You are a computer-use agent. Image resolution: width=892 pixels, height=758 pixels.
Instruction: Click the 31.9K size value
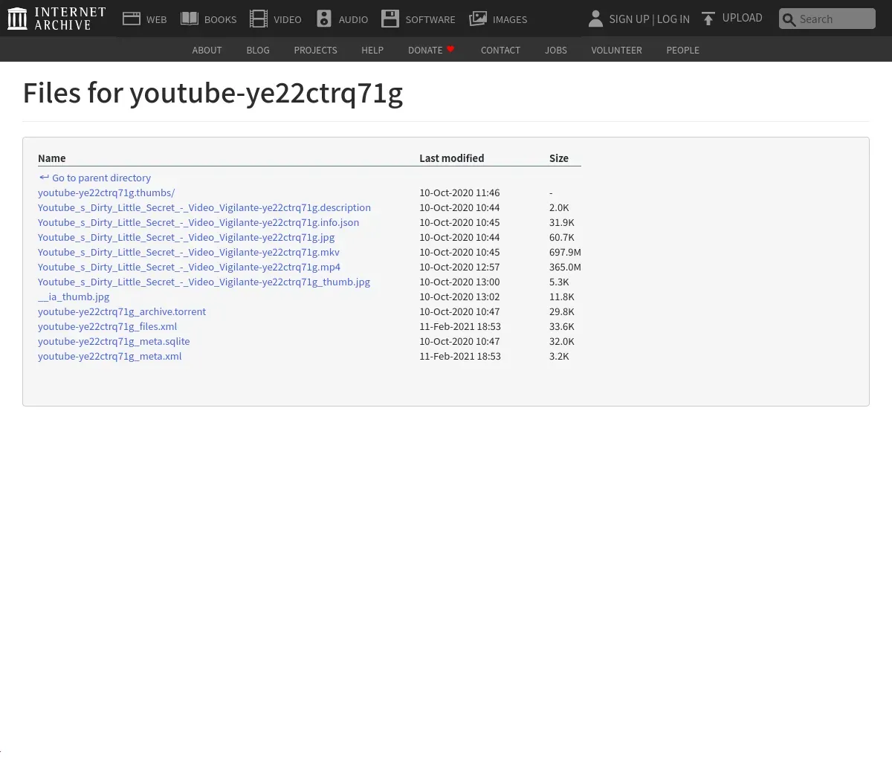tap(562, 222)
